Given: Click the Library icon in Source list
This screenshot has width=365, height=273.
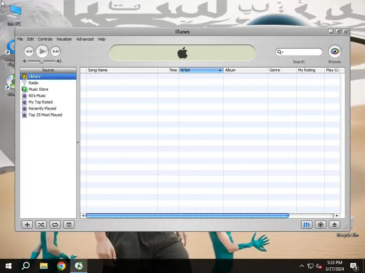Looking at the screenshot, I should pos(25,76).
